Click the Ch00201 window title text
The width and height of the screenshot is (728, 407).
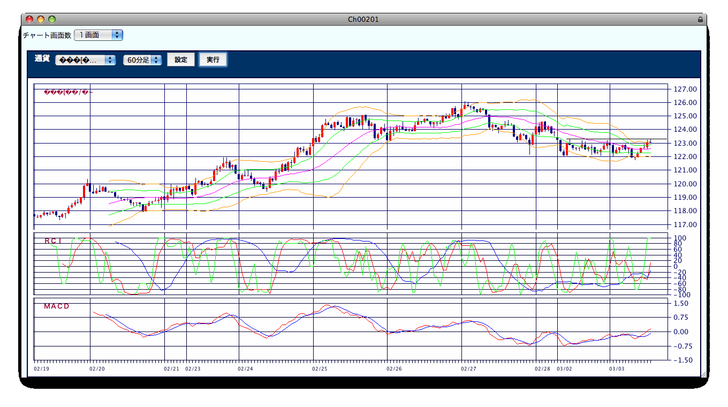click(x=363, y=19)
